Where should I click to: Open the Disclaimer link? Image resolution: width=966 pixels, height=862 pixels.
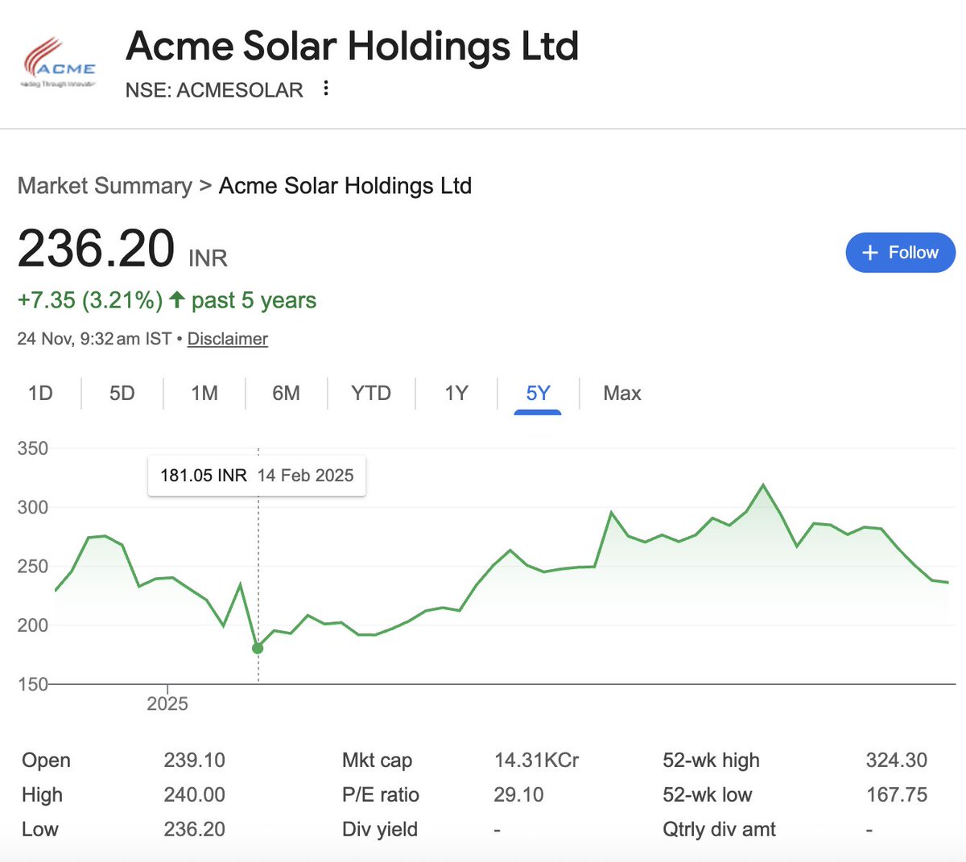[227, 339]
